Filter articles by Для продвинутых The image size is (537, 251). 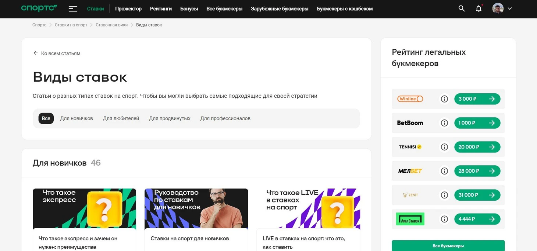[170, 118]
